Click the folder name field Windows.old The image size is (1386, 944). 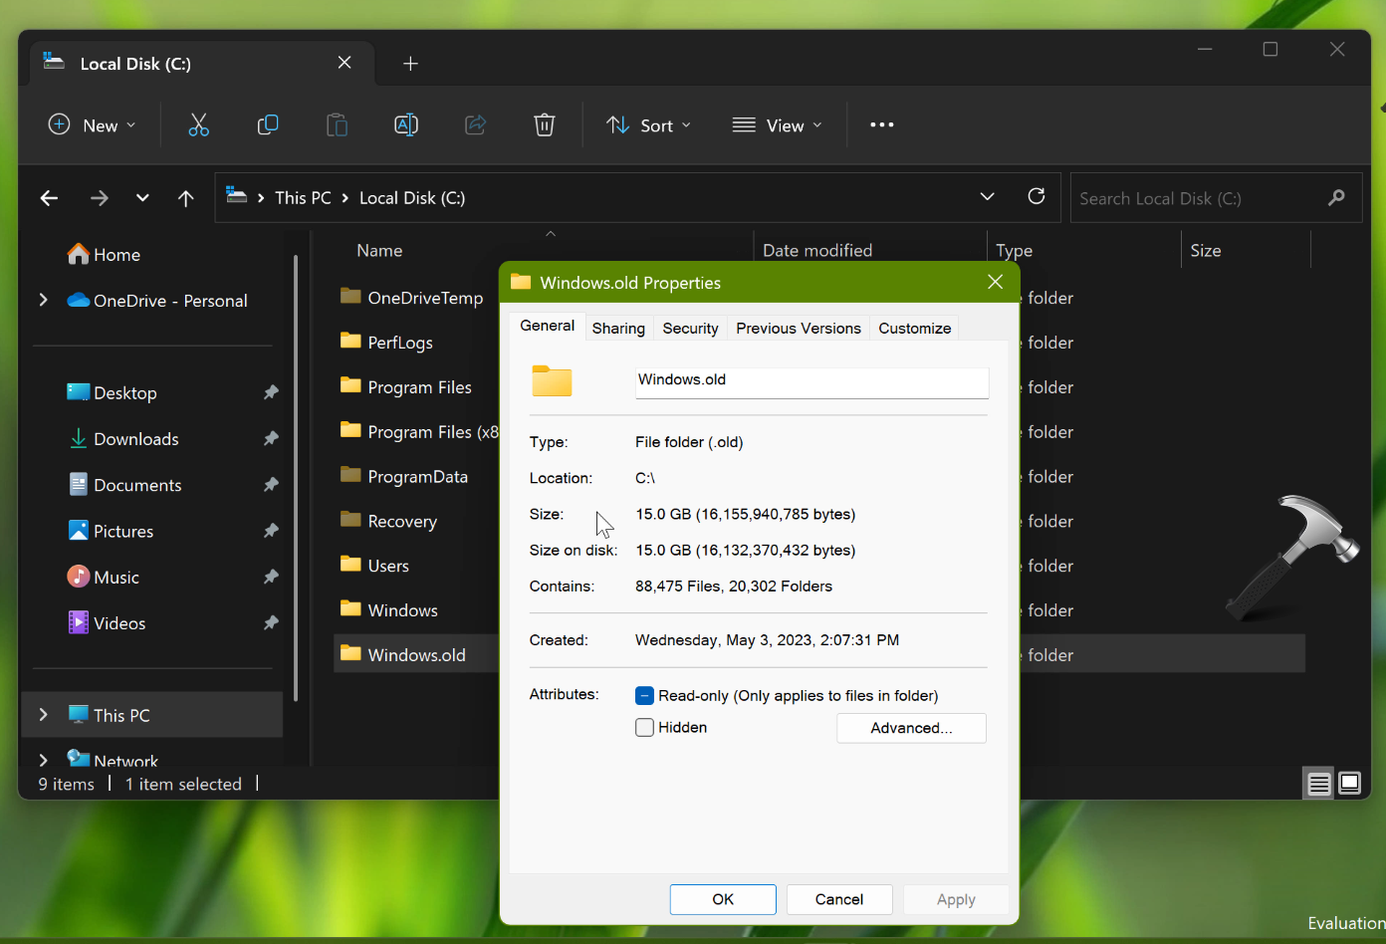[x=811, y=382]
